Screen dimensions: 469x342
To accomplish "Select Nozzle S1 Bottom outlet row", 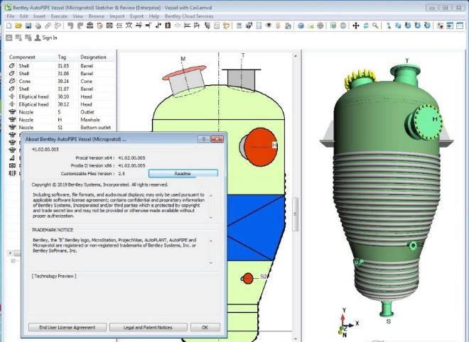I will tap(60, 128).
